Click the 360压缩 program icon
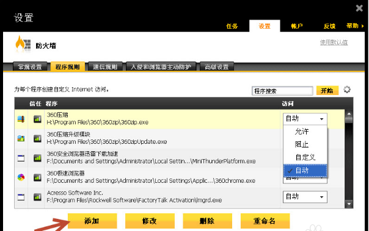Viewport: 369px width, 231px height. click(21, 119)
